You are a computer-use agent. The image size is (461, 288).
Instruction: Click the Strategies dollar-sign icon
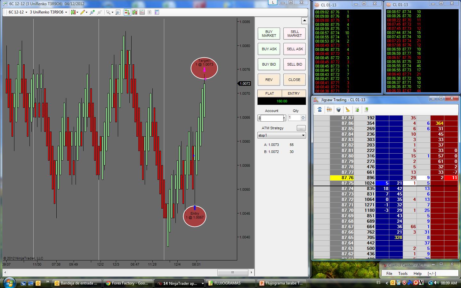pyautogui.click(x=149, y=12)
